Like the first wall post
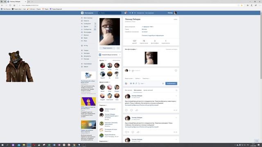The image size is (262, 147). point(126,110)
